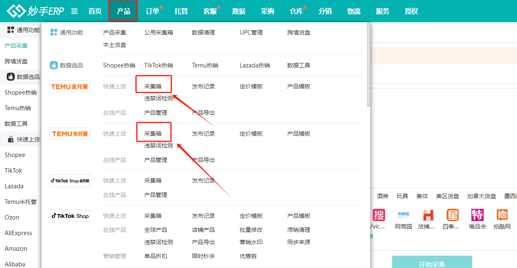Open 公用采集箱 in 通用功能
This screenshot has width=517, height=268.
[x=159, y=32]
